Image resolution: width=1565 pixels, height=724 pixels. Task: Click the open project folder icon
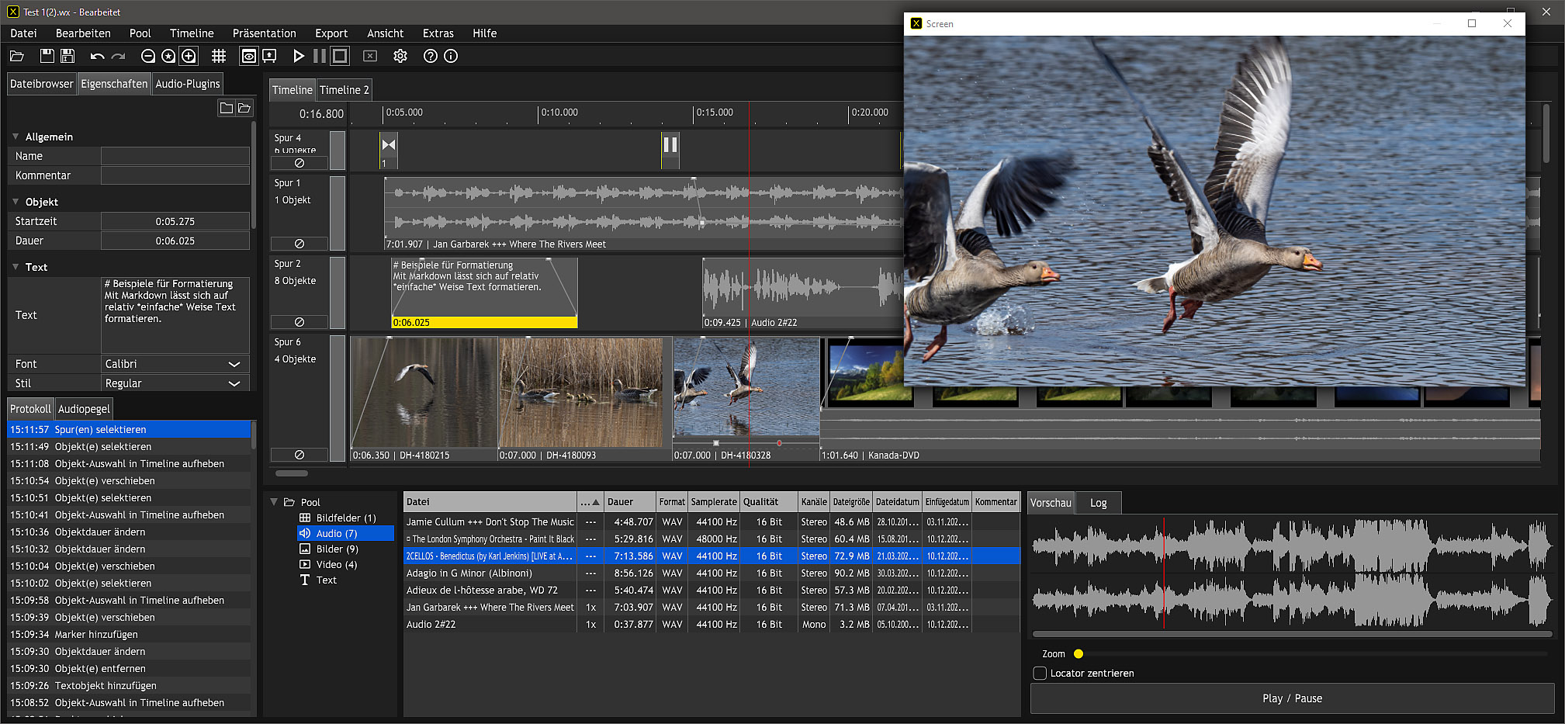[17, 56]
